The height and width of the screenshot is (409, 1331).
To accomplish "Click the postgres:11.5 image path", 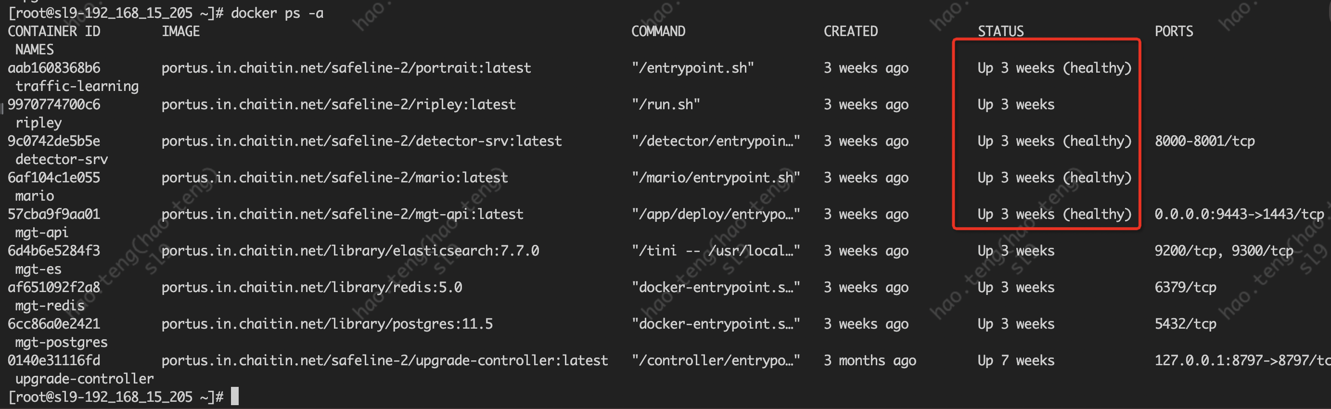I will pos(327,324).
